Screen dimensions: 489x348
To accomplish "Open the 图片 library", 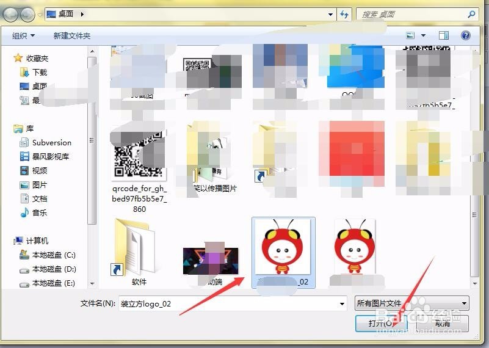I will (x=40, y=185).
